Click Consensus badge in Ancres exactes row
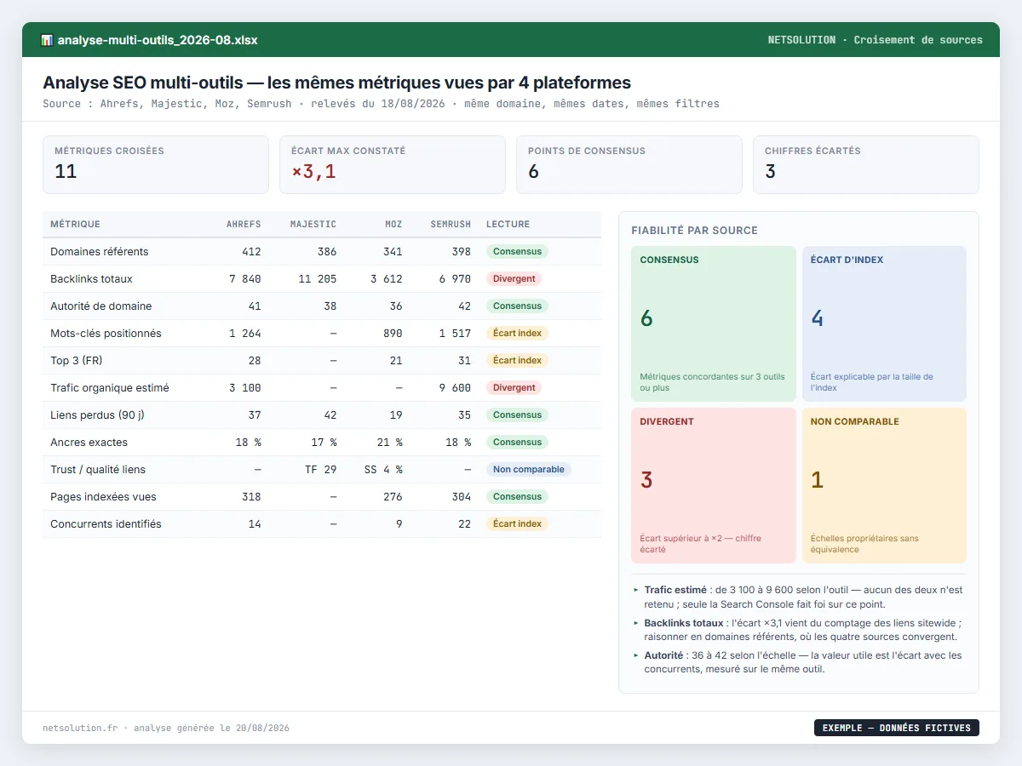Screen dimensions: 1022x766 tap(517, 443)
